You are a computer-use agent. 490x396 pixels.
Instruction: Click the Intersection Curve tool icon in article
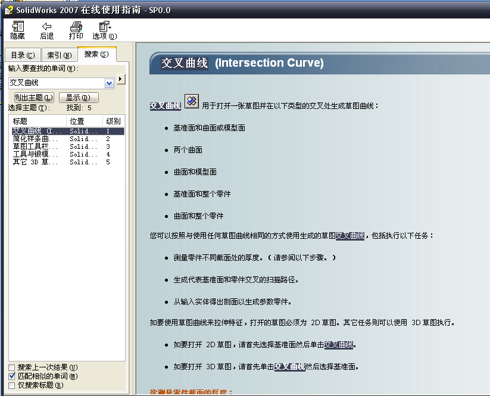click(192, 101)
